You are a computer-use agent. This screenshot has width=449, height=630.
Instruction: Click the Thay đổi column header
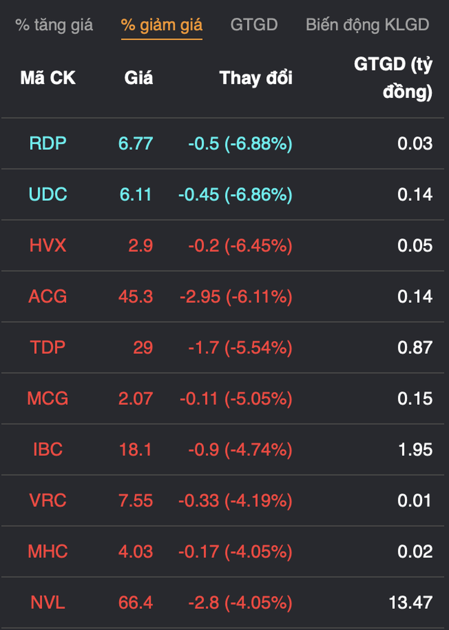point(256,78)
